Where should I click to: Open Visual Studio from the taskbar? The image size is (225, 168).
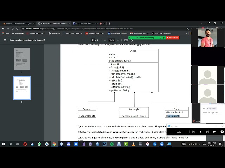(x=83, y=144)
